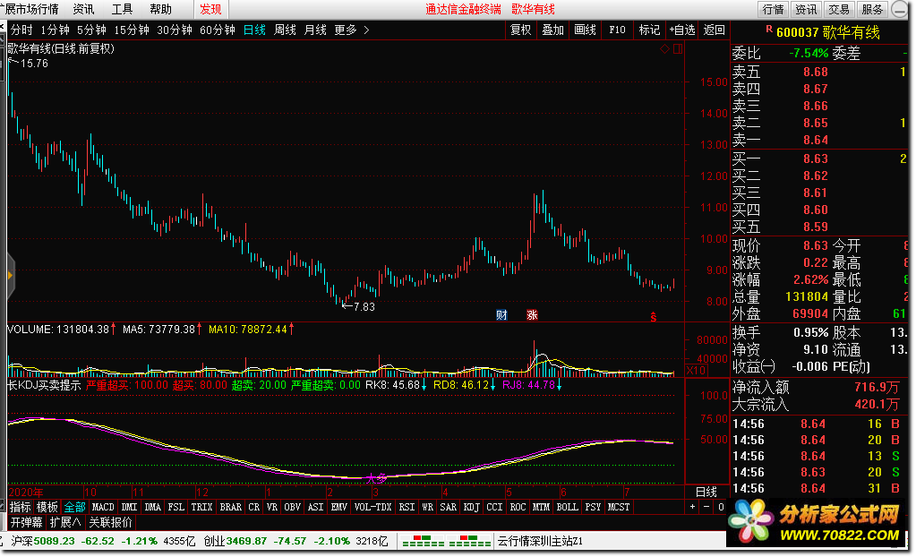This screenshot has width=916, height=557.
Task: Switch to 15分钟 period
Action: click(x=132, y=30)
